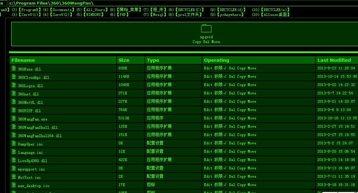Edit the 360WangPan.exe file
The height and width of the screenshot is (193, 358).
(208, 118)
